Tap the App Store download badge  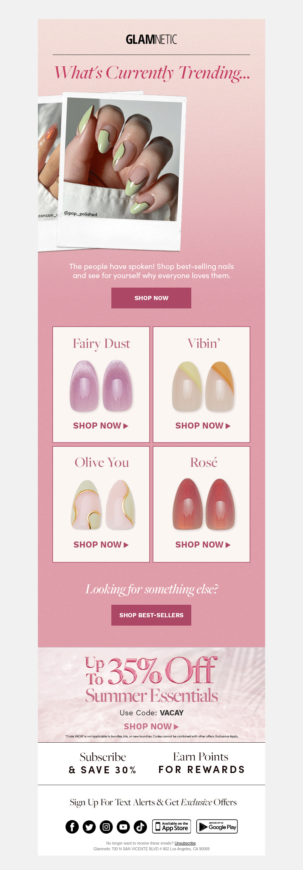[172, 826]
